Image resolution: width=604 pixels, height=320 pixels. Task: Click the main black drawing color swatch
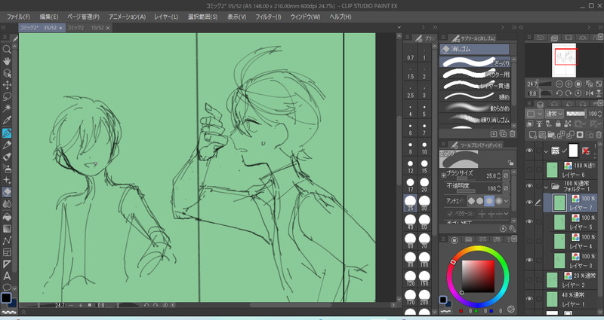(x=6, y=297)
